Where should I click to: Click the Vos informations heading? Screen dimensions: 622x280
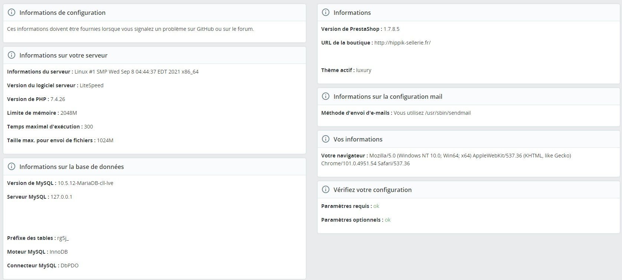pos(358,139)
